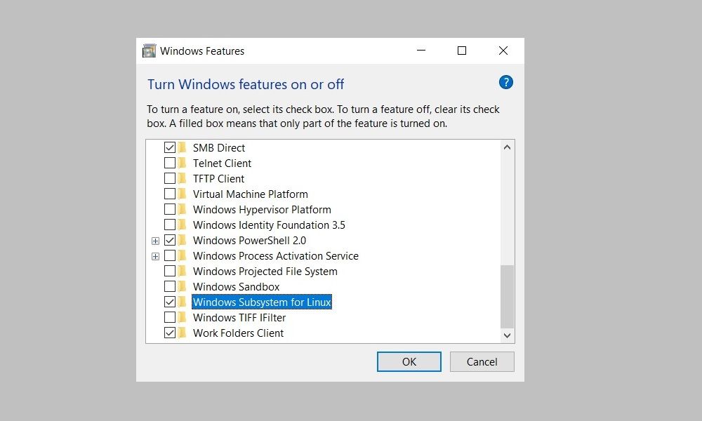
Task: Disable the SMB Direct checkbox
Action: [x=170, y=147]
